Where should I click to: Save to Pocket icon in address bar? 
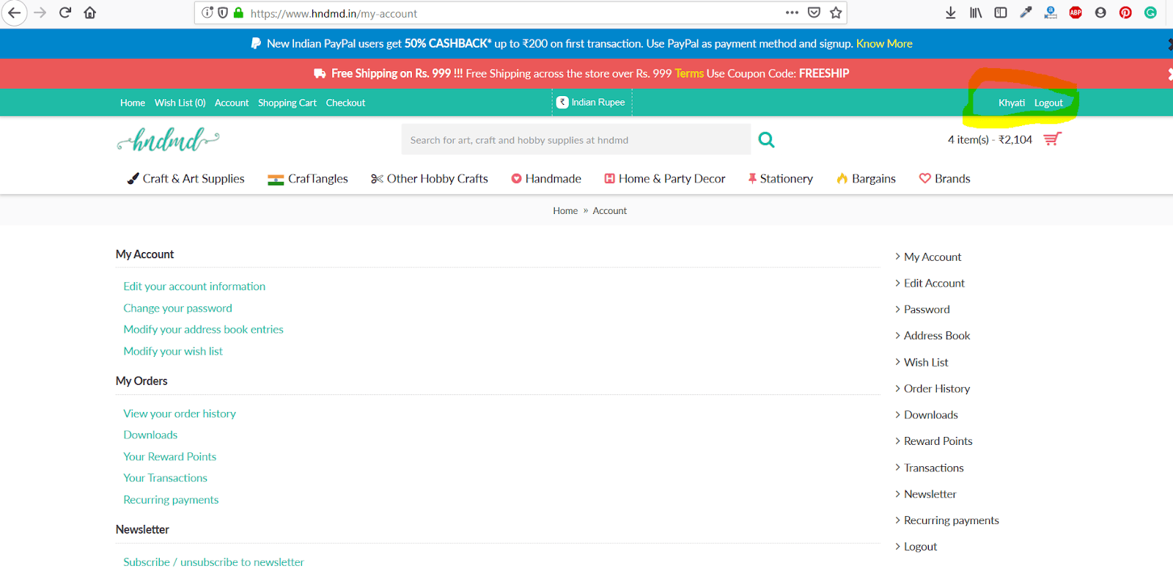point(814,12)
